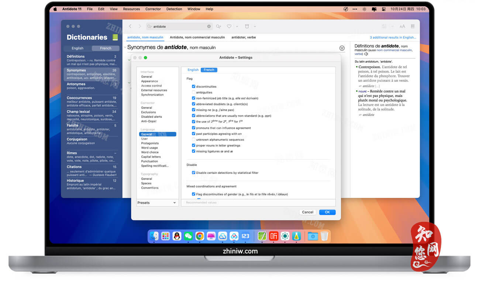Click the favorites heart icon
The image size is (479, 287).
click(229, 27)
